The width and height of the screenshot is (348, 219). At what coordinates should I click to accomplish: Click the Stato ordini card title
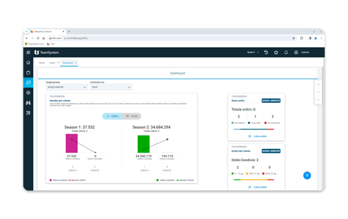[238, 100]
